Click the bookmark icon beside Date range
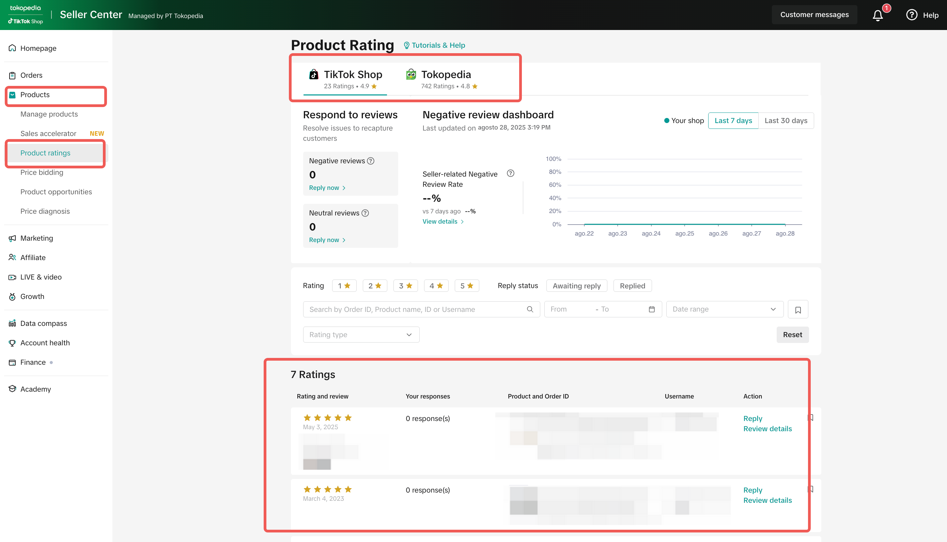947x542 pixels. 797,309
